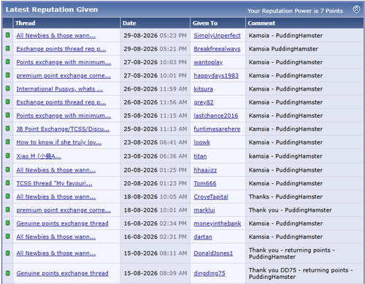View kitsura user profile
Screen dimensions: 365x284
(x=203, y=89)
